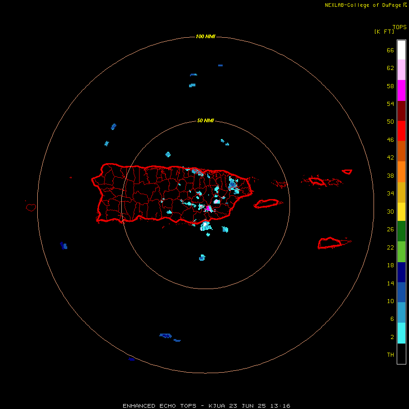Click the "34" legend value
The height and width of the screenshot is (409, 409).
(x=390, y=194)
